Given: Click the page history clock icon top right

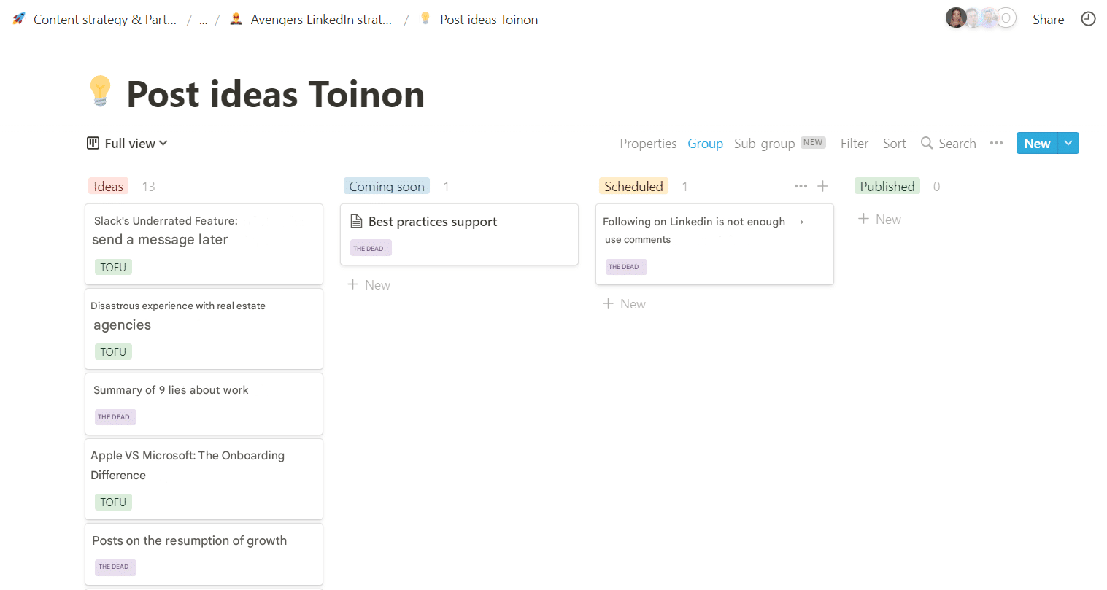Looking at the screenshot, I should 1088,18.
